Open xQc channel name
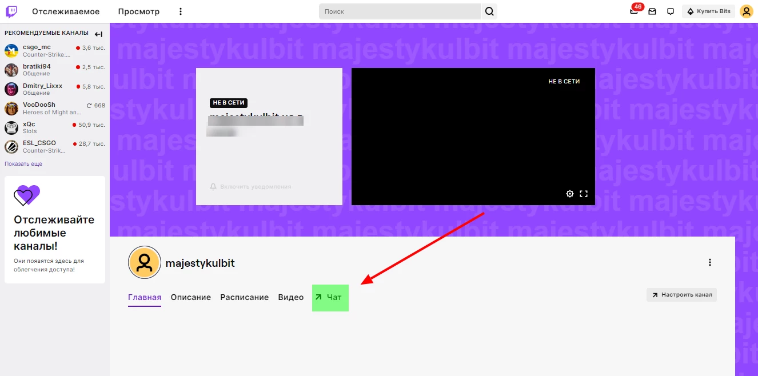758x376 pixels. tap(29, 125)
